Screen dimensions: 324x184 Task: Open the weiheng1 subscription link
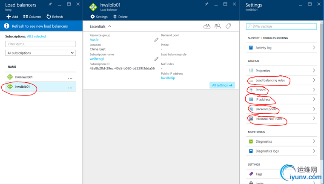(97, 59)
